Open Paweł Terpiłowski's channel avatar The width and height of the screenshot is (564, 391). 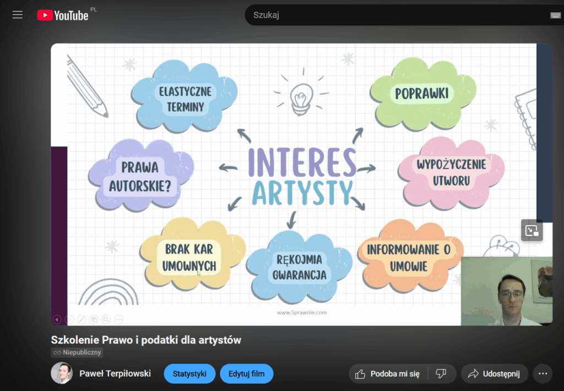click(62, 373)
